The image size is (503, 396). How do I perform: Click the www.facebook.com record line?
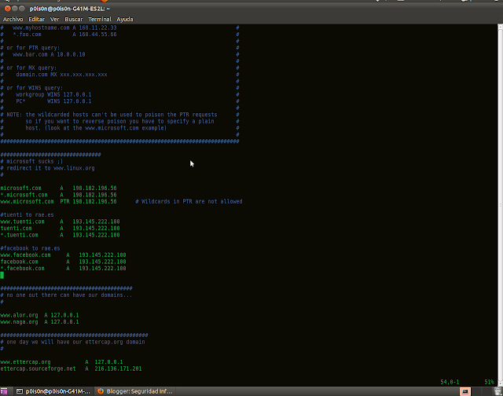coord(63,255)
